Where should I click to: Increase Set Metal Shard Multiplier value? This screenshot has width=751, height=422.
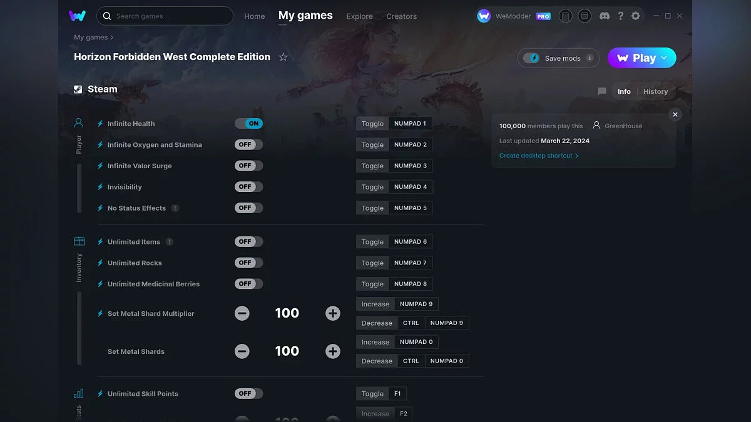[x=333, y=313]
